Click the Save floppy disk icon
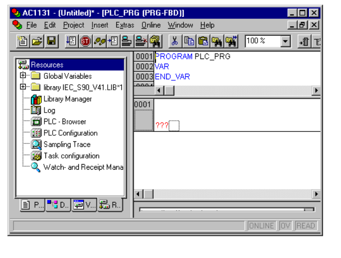 click(x=52, y=41)
